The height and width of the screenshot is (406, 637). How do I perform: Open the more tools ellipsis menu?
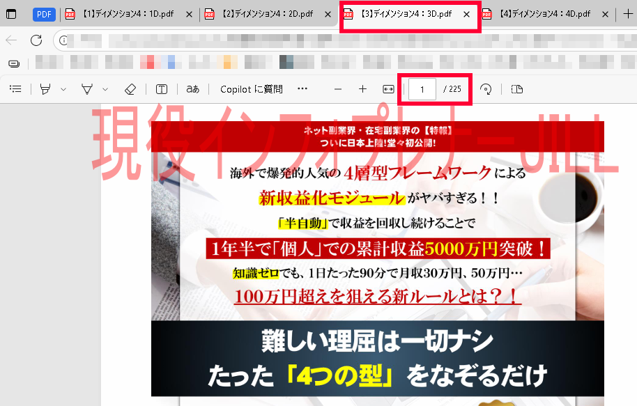click(x=302, y=89)
